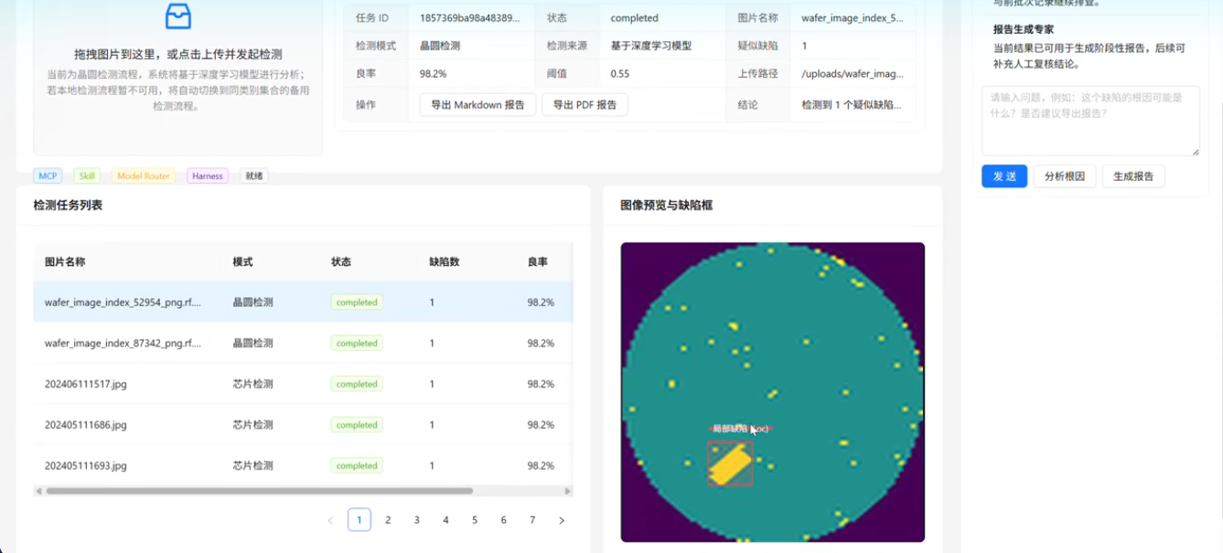This screenshot has width=1223, height=553.
Task: Click completed tag in 202406111517.jpg row
Action: pyautogui.click(x=357, y=384)
